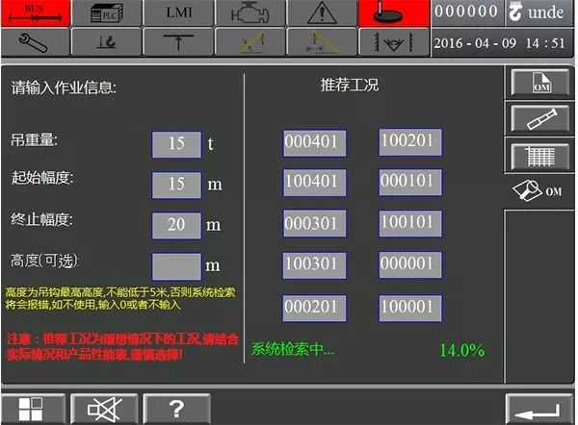Click the BUS status indicator
The height and width of the screenshot is (425, 578).
point(35,13)
